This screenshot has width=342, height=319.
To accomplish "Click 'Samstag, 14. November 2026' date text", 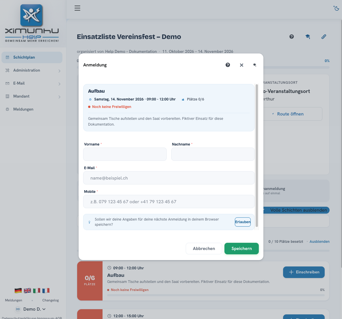I will (119, 99).
